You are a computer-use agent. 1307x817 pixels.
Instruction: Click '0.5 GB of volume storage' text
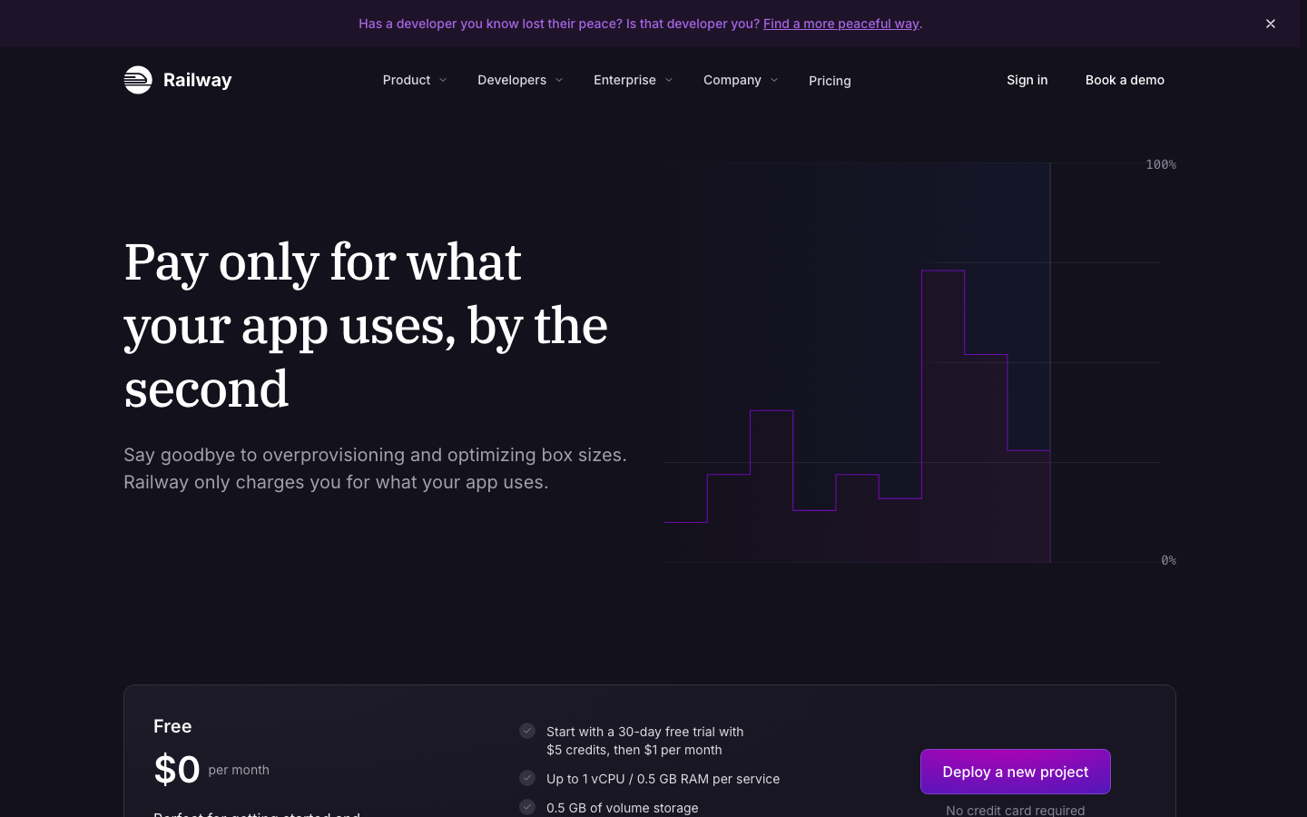point(623,808)
